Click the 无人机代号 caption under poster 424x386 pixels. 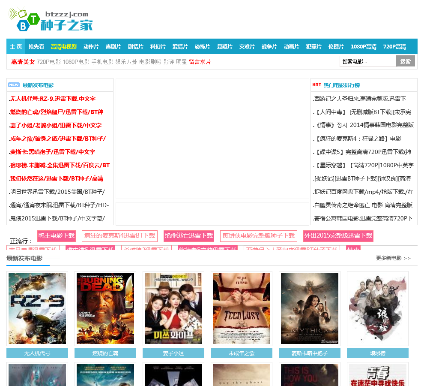pyautogui.click(x=37, y=353)
